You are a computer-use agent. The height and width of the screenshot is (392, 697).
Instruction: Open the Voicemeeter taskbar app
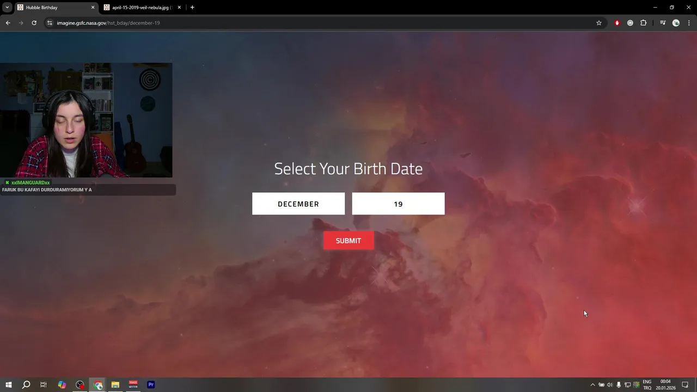pos(133,385)
